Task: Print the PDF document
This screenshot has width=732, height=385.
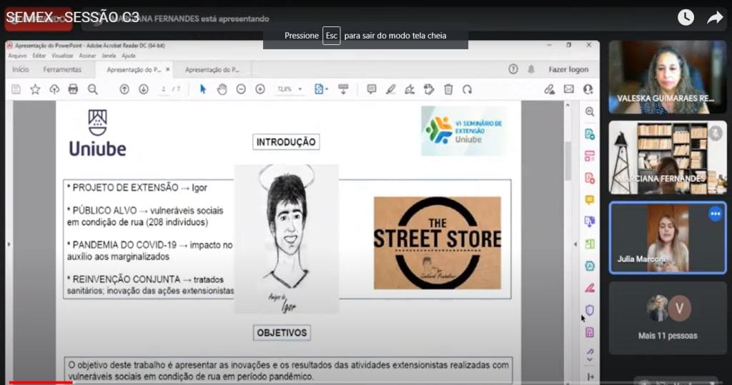Action: pos(74,89)
